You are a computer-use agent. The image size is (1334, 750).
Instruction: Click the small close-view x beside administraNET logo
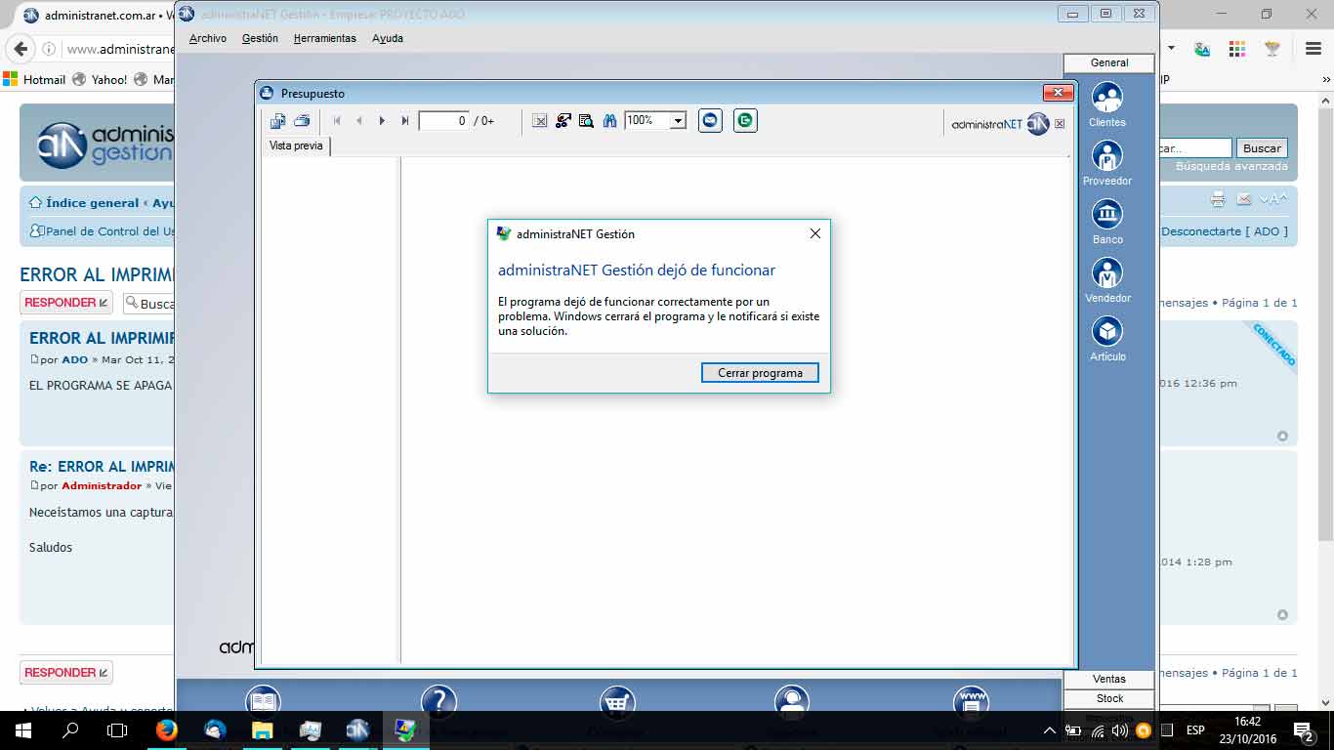tap(1060, 124)
